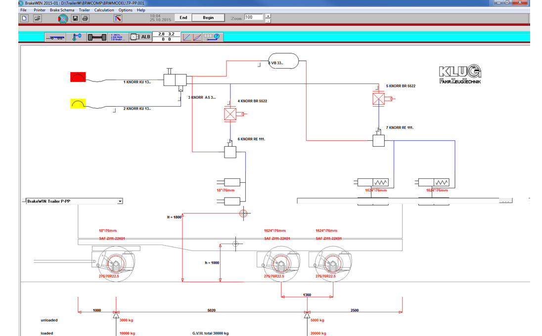Image resolution: width=542 pixels, height=336 pixels.
Task: Click the loaded 10000 kg value
Action: [x=127, y=333]
